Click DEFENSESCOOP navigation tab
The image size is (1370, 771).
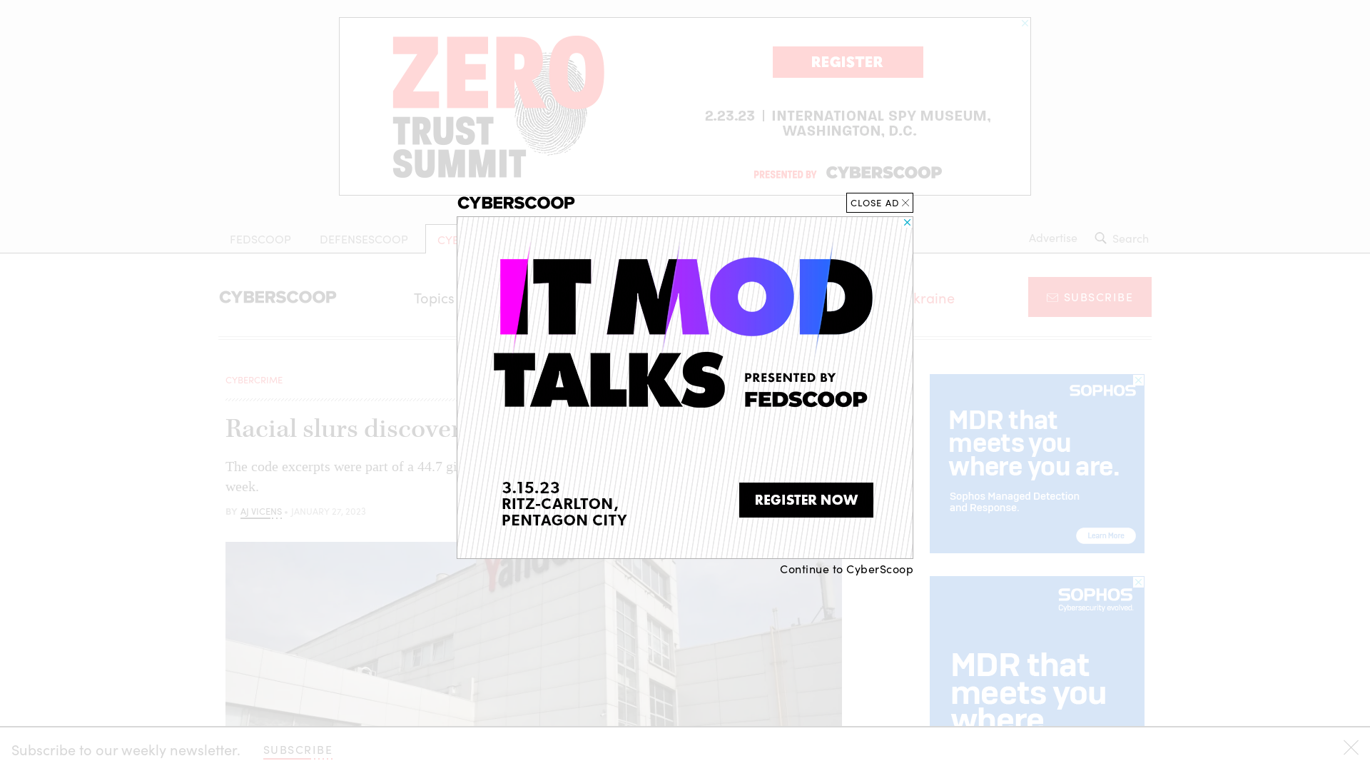(x=364, y=237)
